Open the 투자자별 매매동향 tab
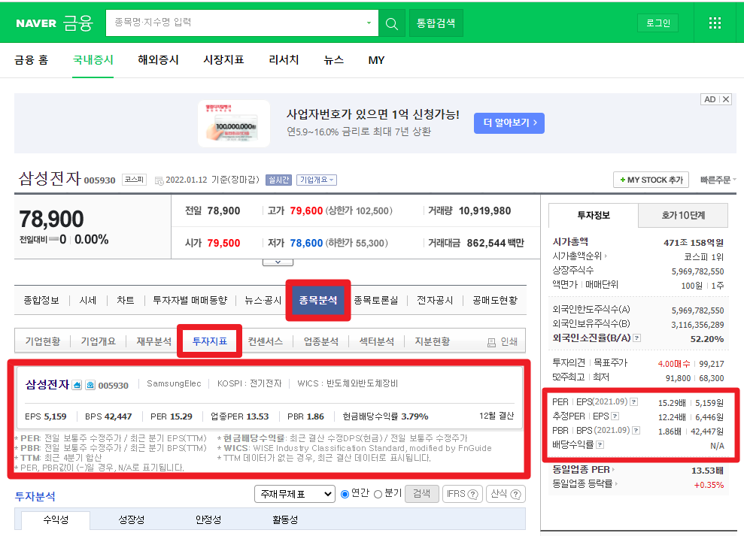This screenshot has height=536, width=744. (x=190, y=300)
